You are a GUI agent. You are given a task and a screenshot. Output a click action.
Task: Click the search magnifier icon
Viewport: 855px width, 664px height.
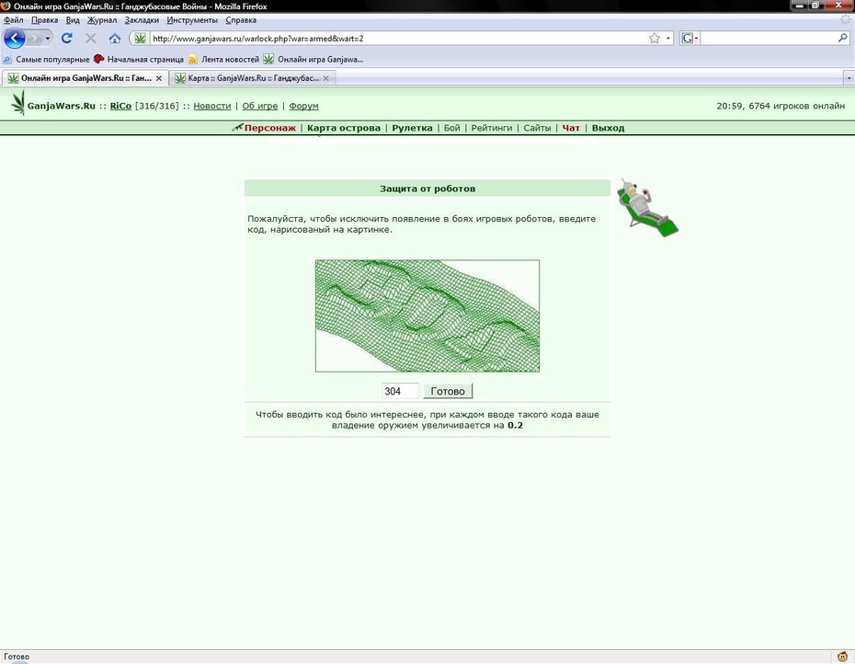click(x=842, y=39)
